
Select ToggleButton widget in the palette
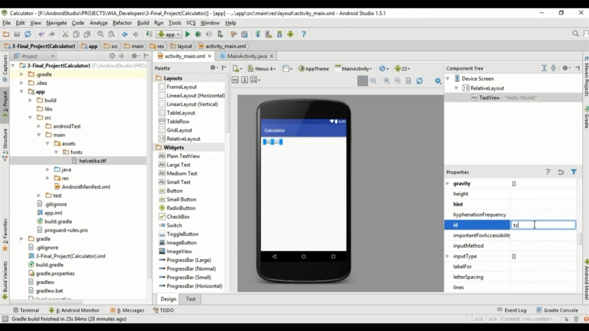tap(182, 234)
